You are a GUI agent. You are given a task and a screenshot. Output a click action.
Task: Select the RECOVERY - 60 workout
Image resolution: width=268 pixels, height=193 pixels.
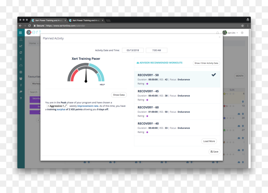tap(177, 112)
